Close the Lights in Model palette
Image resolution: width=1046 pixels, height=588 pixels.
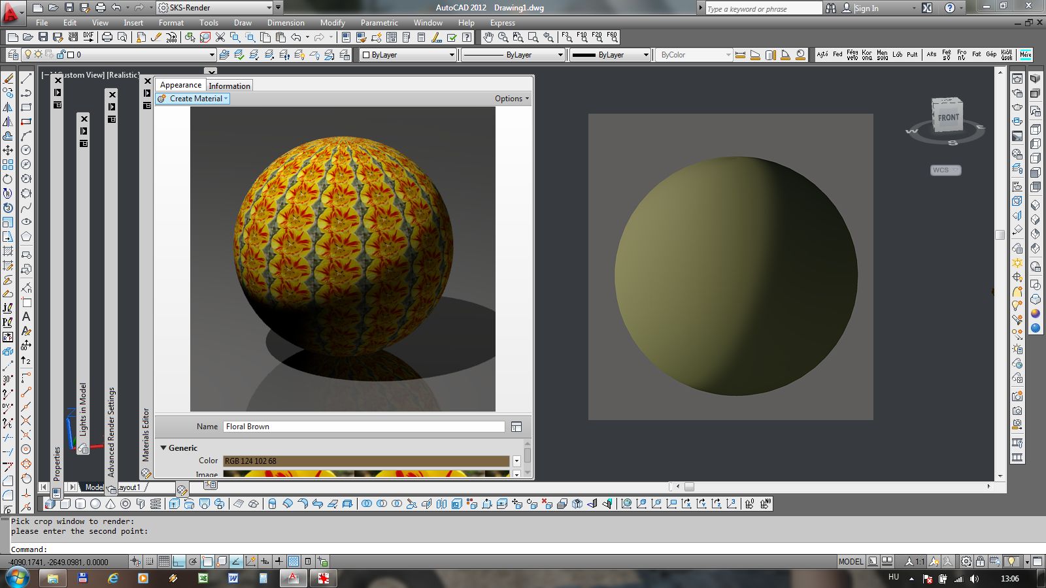pyautogui.click(x=84, y=119)
